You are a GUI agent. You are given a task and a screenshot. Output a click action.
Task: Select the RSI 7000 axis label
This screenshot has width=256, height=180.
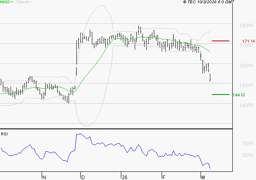(247, 143)
